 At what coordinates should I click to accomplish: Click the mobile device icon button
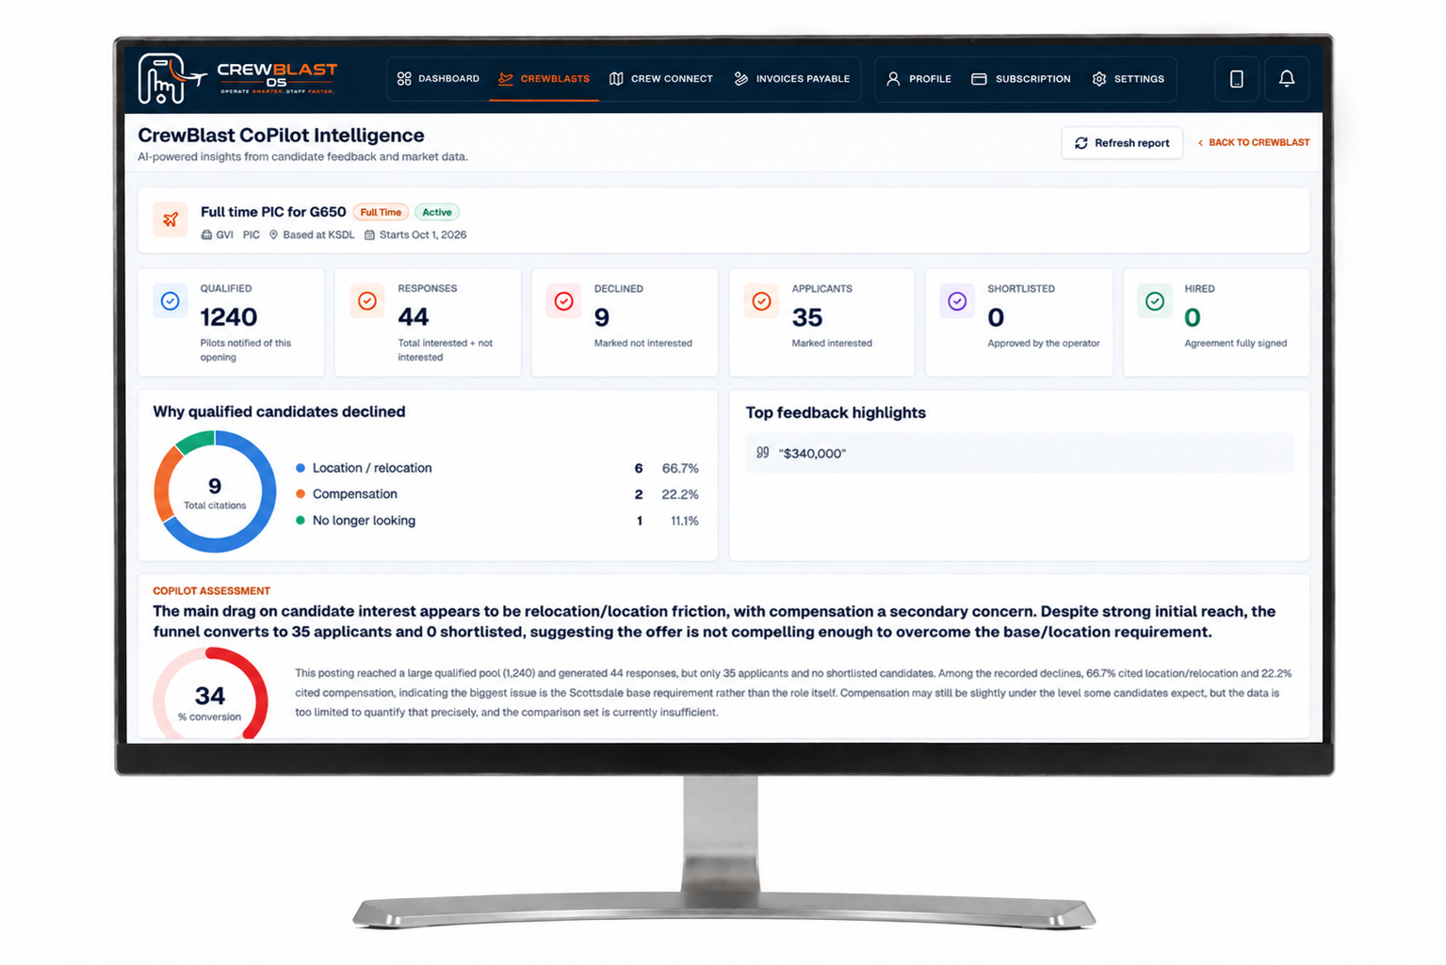pyautogui.click(x=1237, y=79)
